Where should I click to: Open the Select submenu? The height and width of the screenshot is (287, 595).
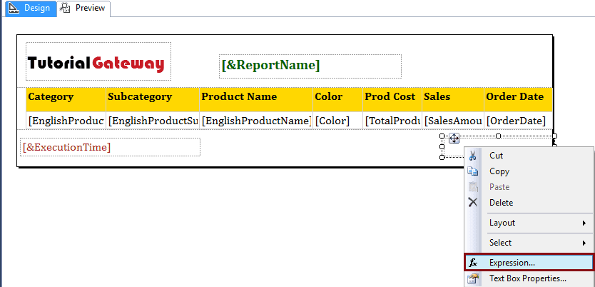click(x=529, y=243)
